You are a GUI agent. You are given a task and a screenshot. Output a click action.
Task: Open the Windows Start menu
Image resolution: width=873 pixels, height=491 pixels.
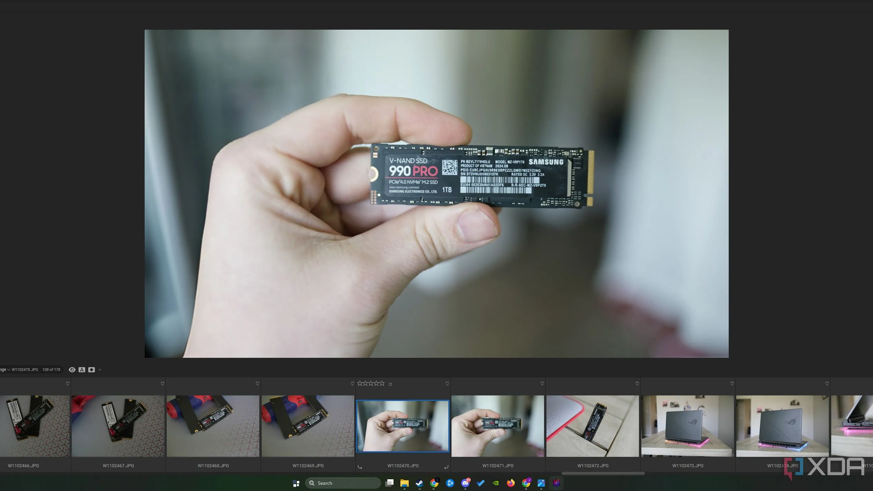pos(296,483)
